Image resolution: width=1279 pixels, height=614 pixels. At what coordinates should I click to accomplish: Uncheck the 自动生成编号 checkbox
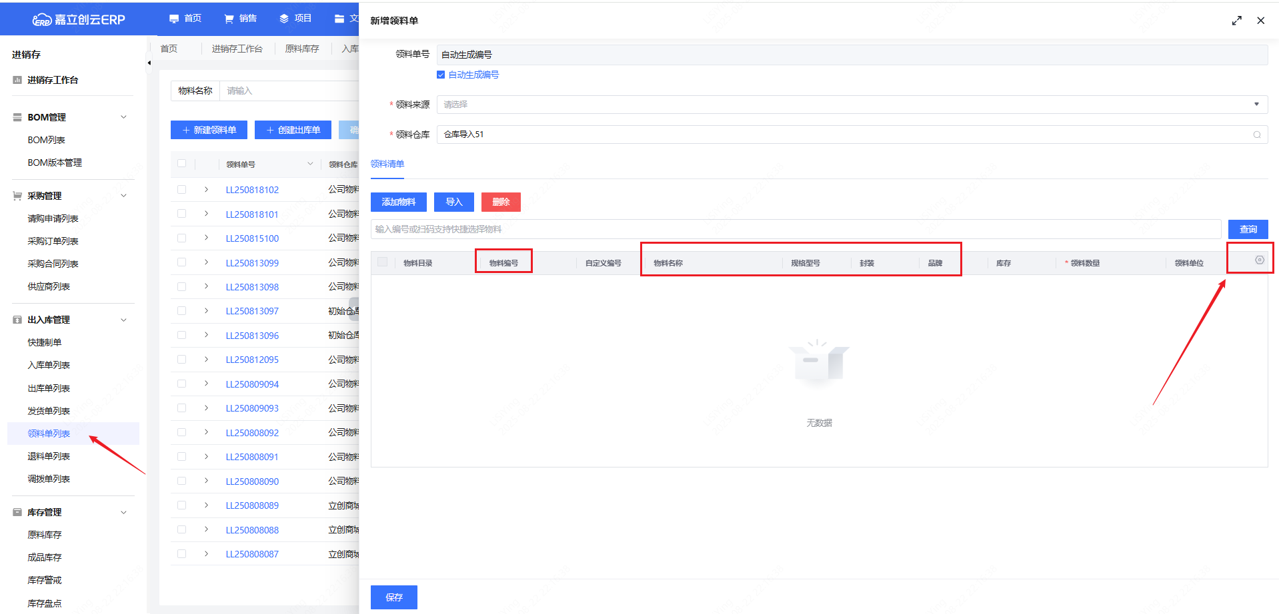coord(441,75)
